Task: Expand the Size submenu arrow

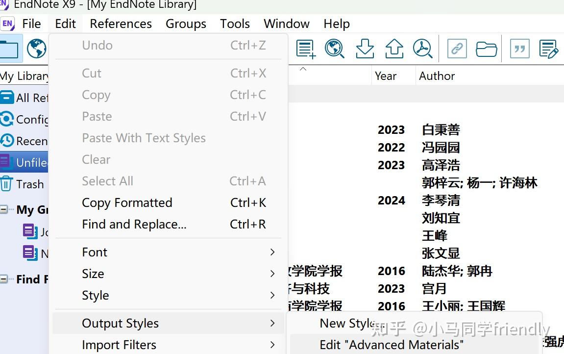Action: click(272, 274)
